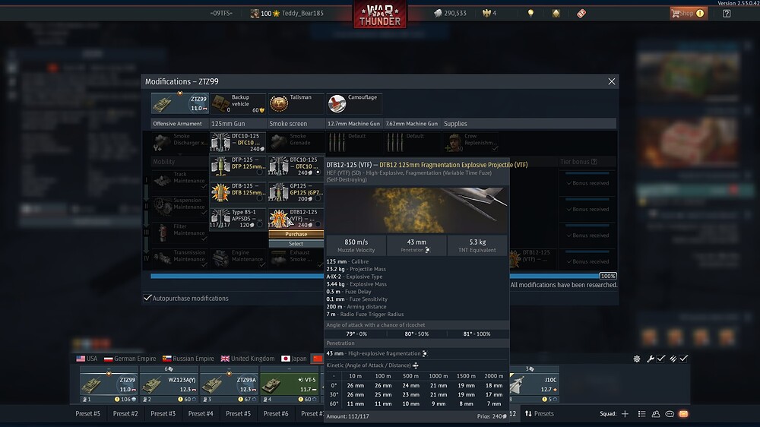
Task: Open the mail envelope icon
Action: tap(683, 414)
